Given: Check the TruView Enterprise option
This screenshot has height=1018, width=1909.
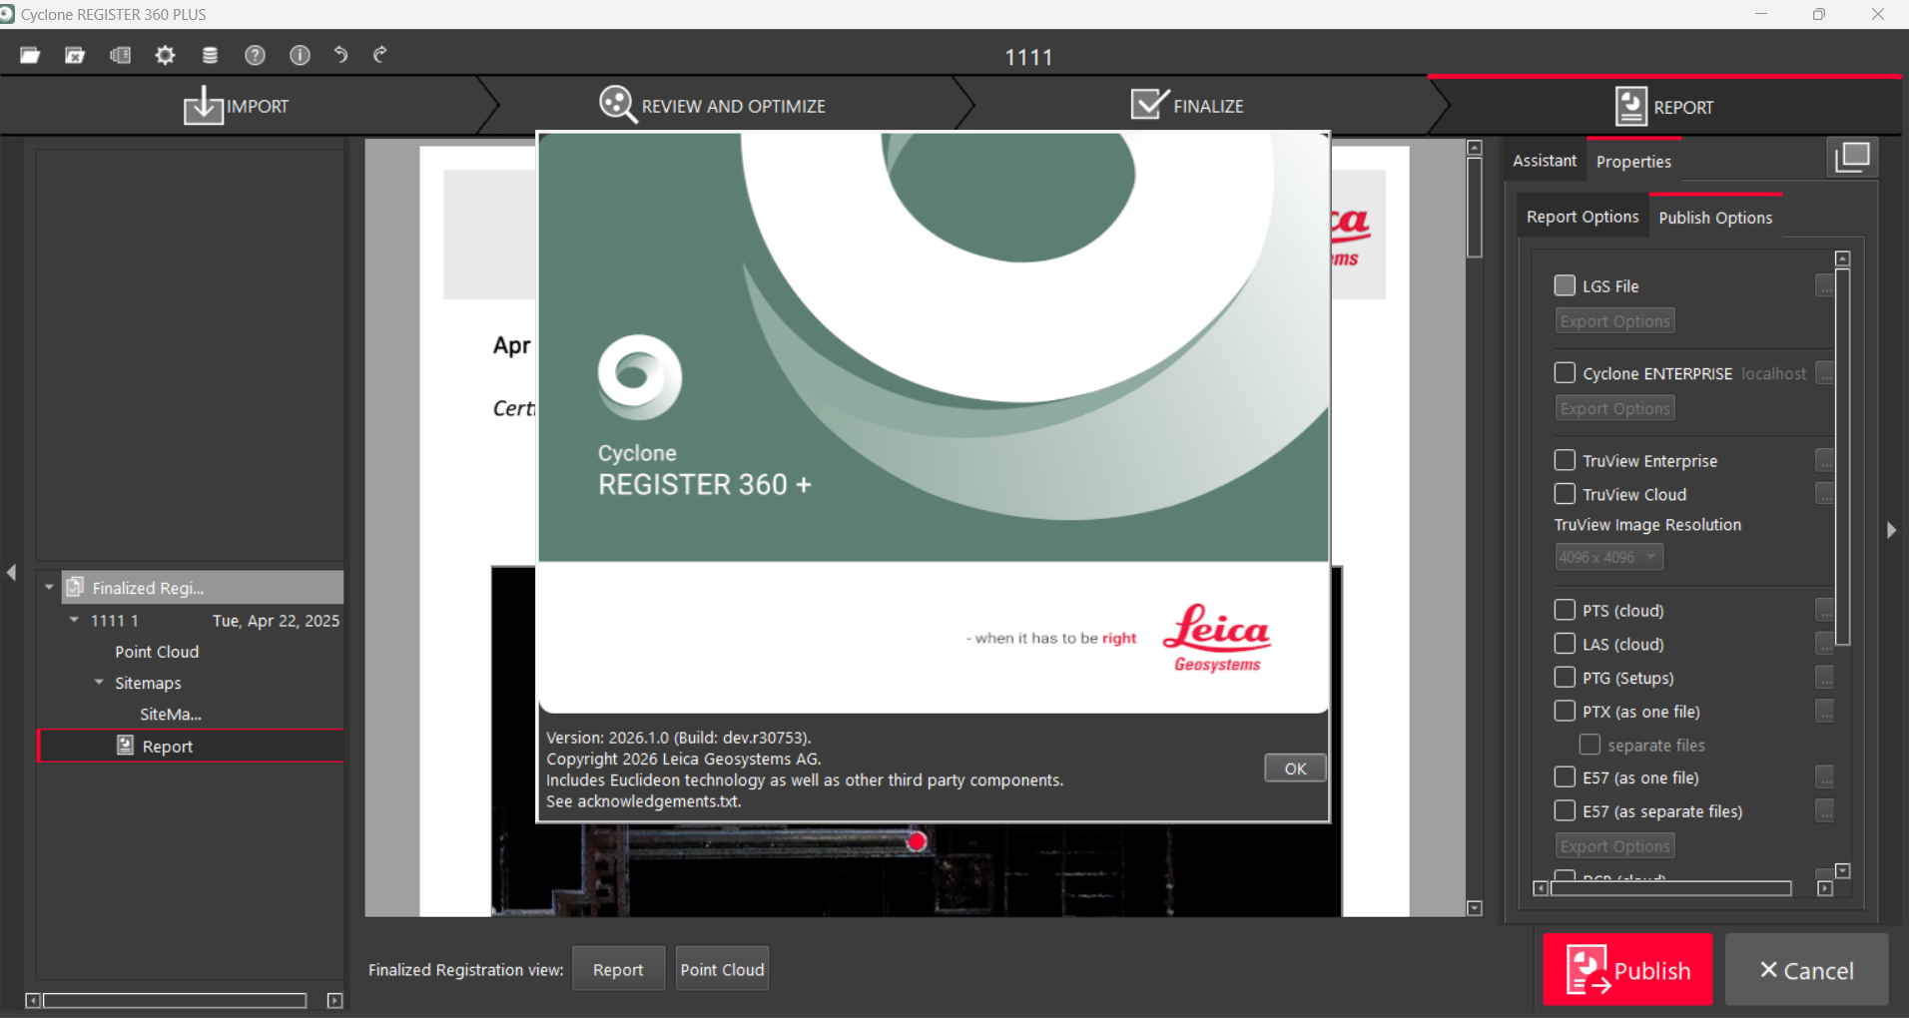Looking at the screenshot, I should [x=1565, y=460].
